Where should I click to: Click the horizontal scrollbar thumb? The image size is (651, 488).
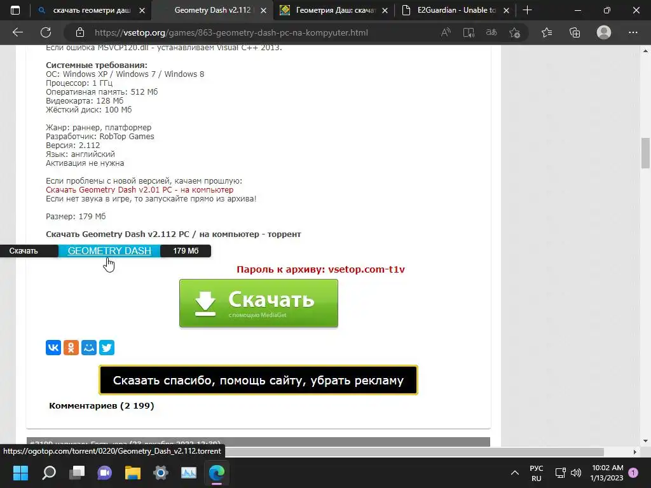click(x=415, y=452)
